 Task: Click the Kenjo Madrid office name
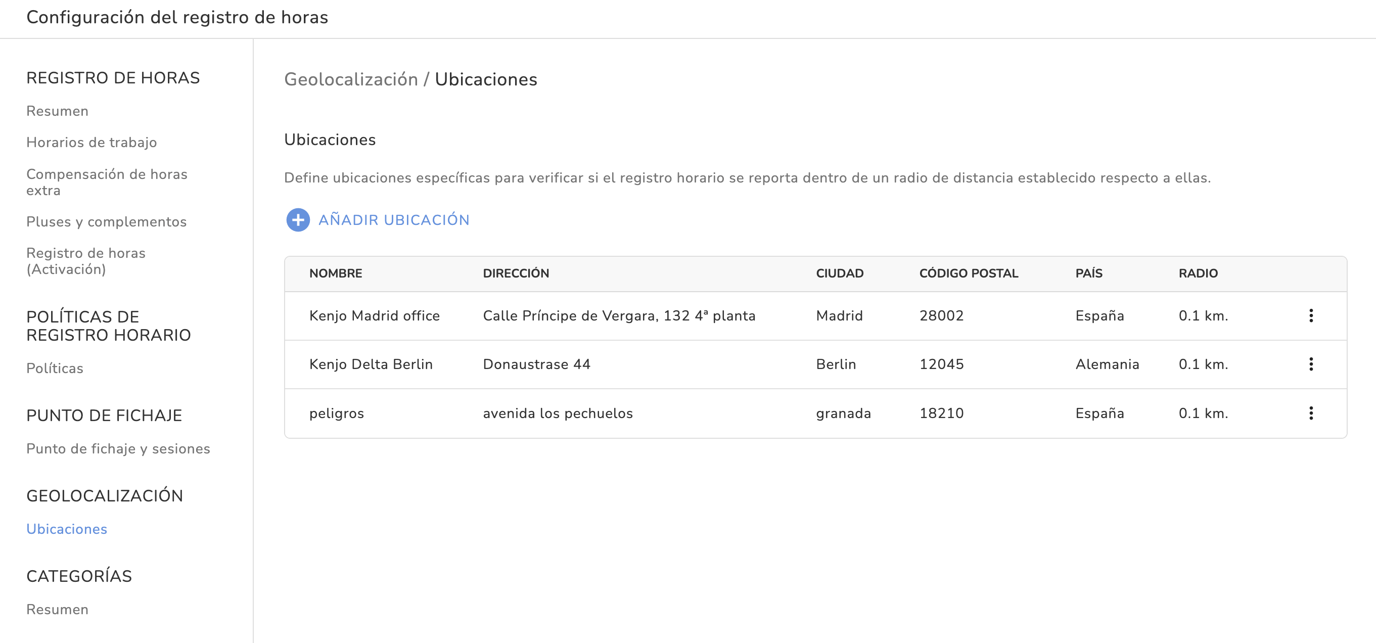point(374,315)
